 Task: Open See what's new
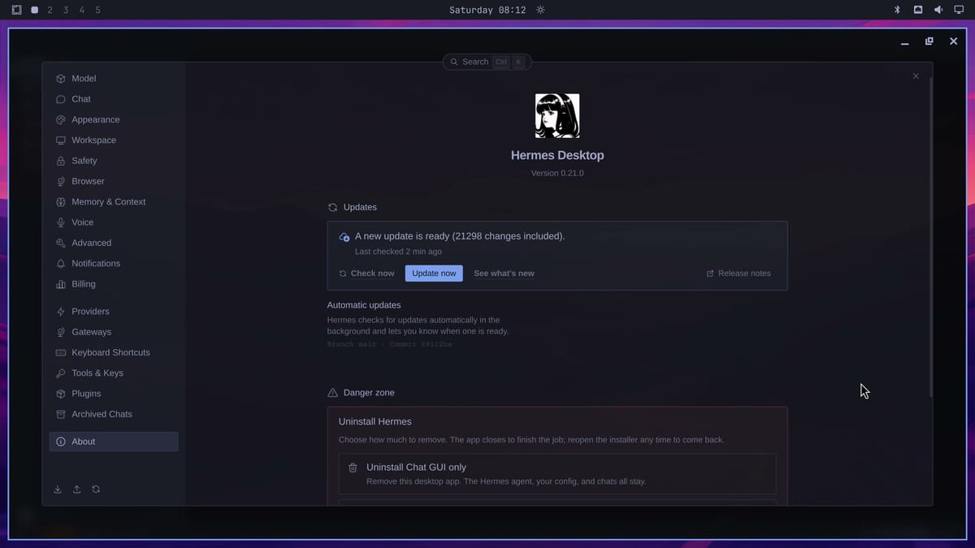tap(504, 274)
